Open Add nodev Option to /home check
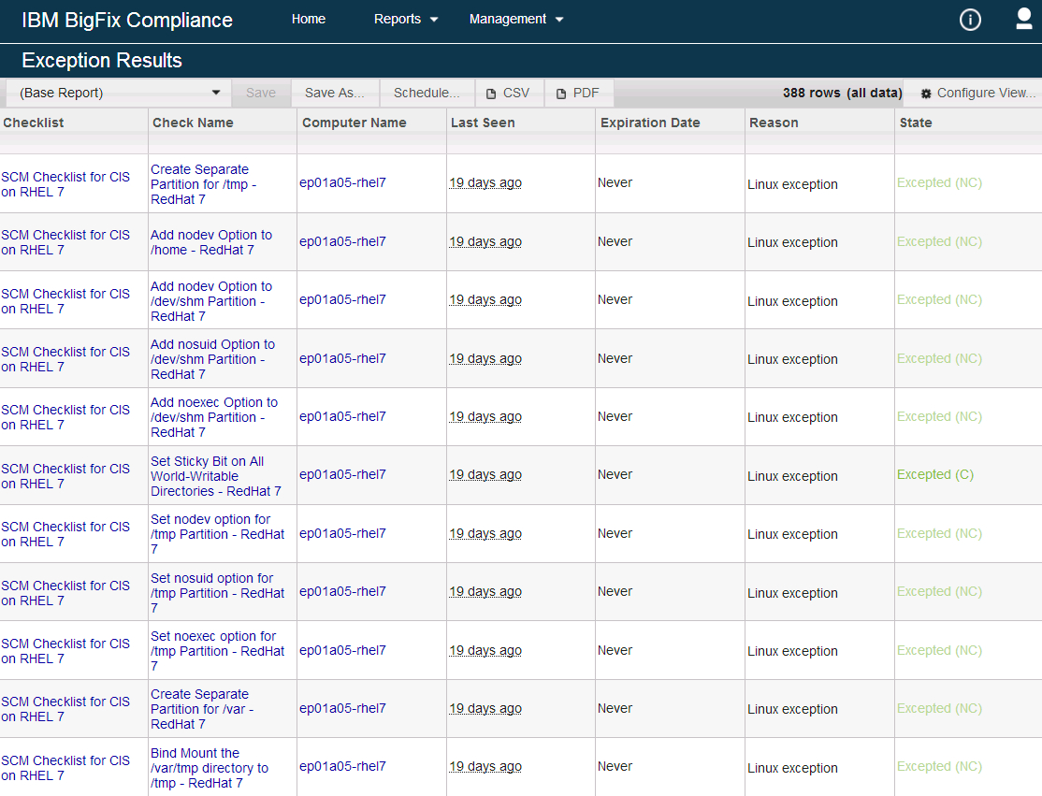Screen dimensions: 1042x796 click(211, 242)
